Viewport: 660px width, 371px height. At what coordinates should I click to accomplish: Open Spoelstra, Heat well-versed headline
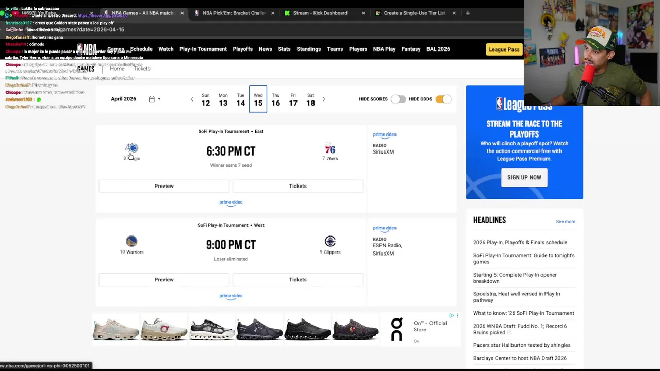click(517, 297)
